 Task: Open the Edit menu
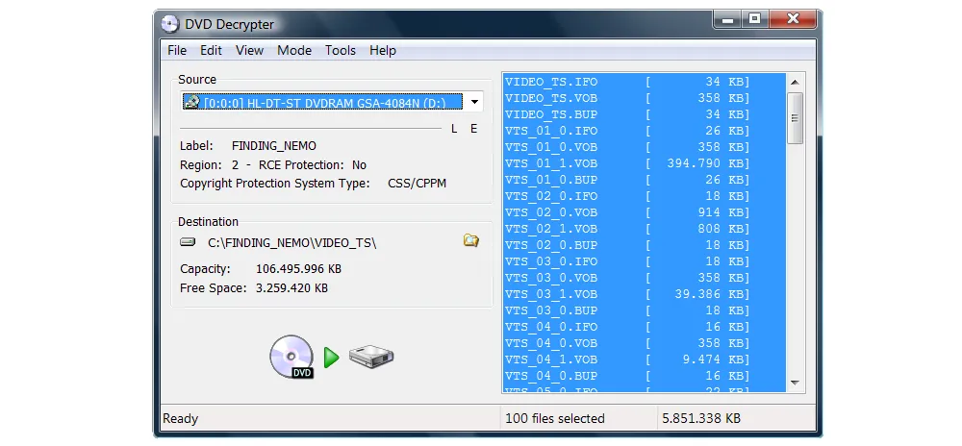click(211, 50)
